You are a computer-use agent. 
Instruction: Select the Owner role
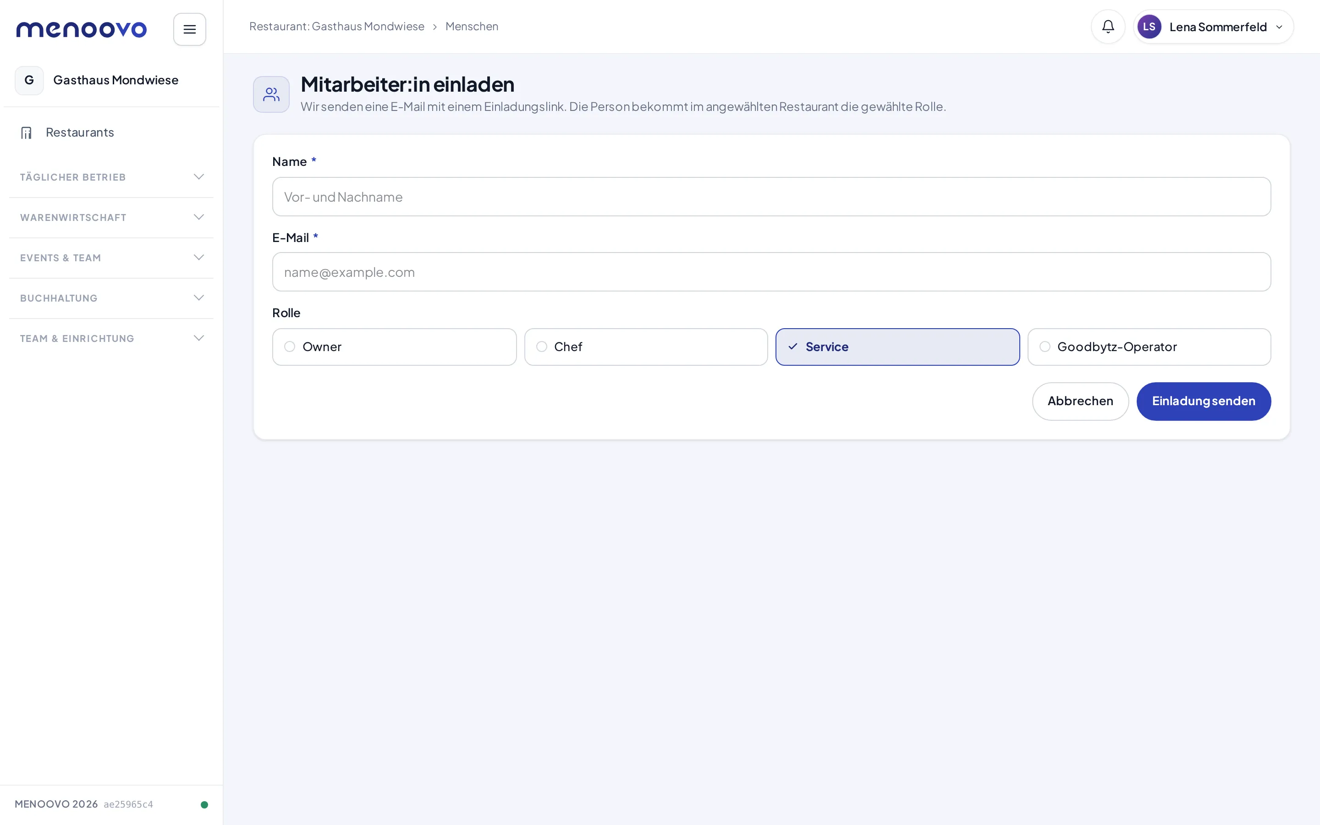coord(394,347)
